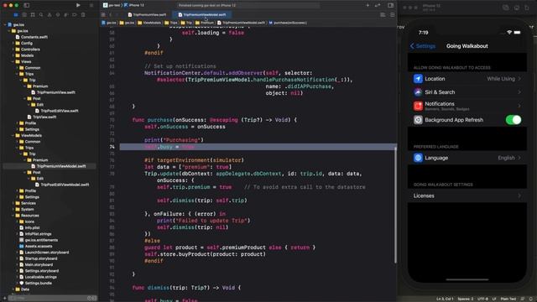Open the Language English row
Image resolution: width=537 pixels, height=302 pixels.
click(467, 158)
